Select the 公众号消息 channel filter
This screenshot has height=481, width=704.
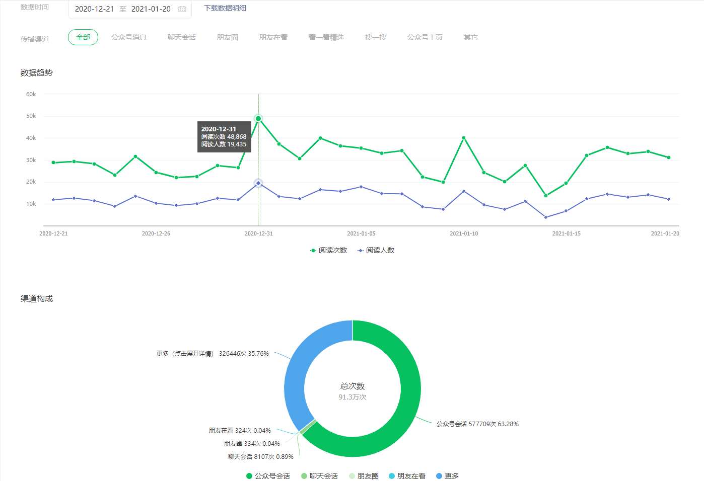click(x=129, y=37)
